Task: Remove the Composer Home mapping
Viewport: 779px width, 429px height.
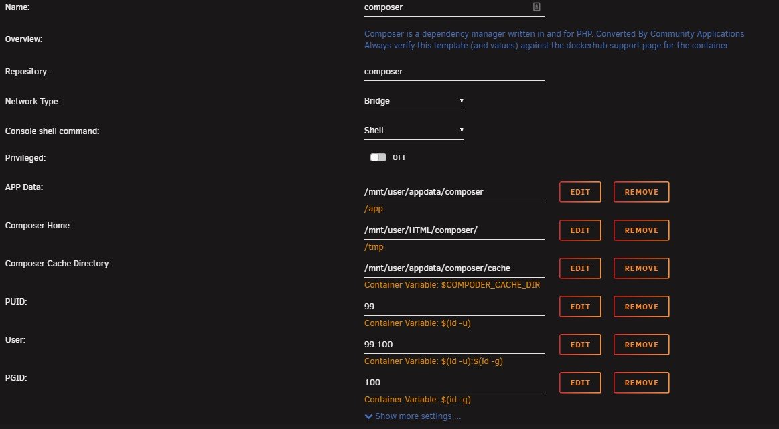Action: 642,230
